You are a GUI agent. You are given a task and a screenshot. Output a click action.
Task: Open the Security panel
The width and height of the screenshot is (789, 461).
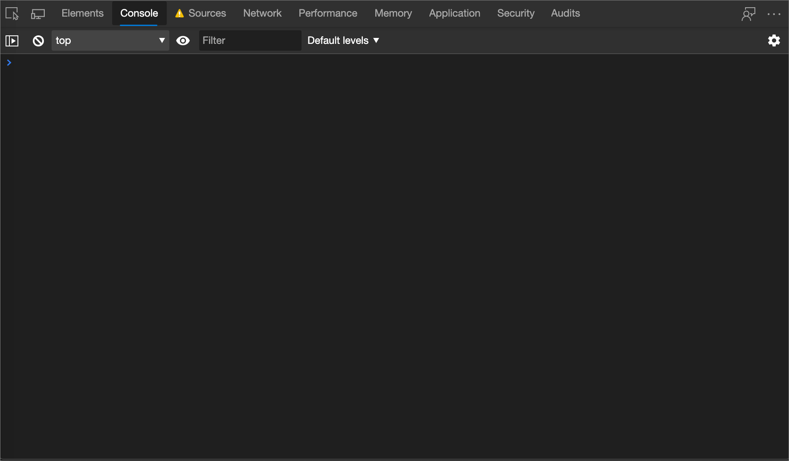pos(516,13)
